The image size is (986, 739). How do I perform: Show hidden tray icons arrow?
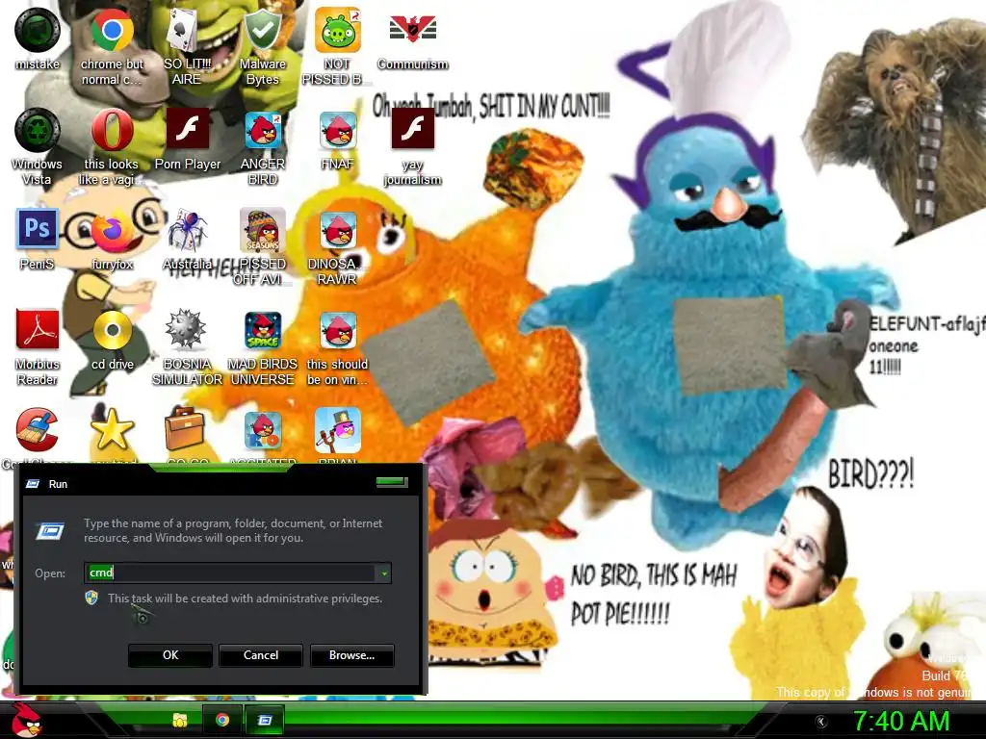pos(820,722)
